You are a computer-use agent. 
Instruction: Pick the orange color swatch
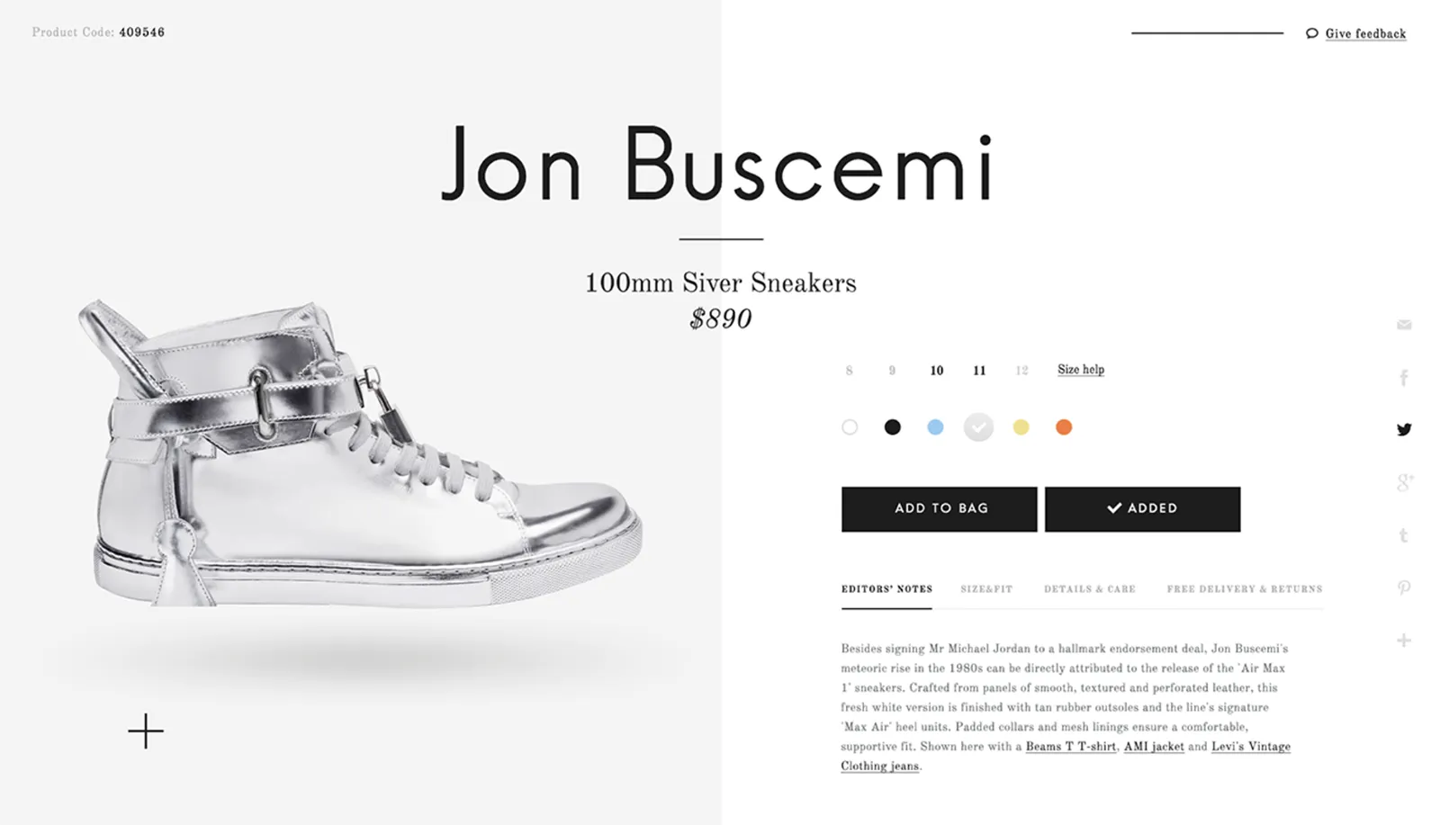pos(1064,427)
